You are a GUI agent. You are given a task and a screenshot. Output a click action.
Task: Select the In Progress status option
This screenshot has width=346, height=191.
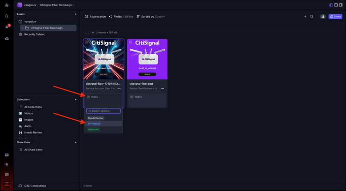pyautogui.click(x=94, y=124)
